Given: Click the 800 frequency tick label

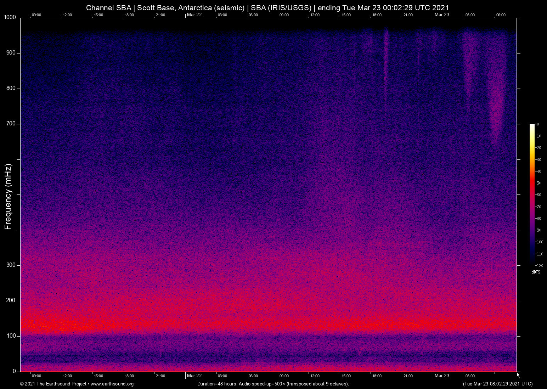Looking at the screenshot, I should click(x=11, y=88).
